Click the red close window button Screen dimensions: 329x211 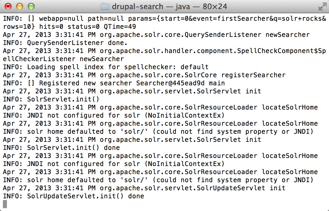pos(8,7)
